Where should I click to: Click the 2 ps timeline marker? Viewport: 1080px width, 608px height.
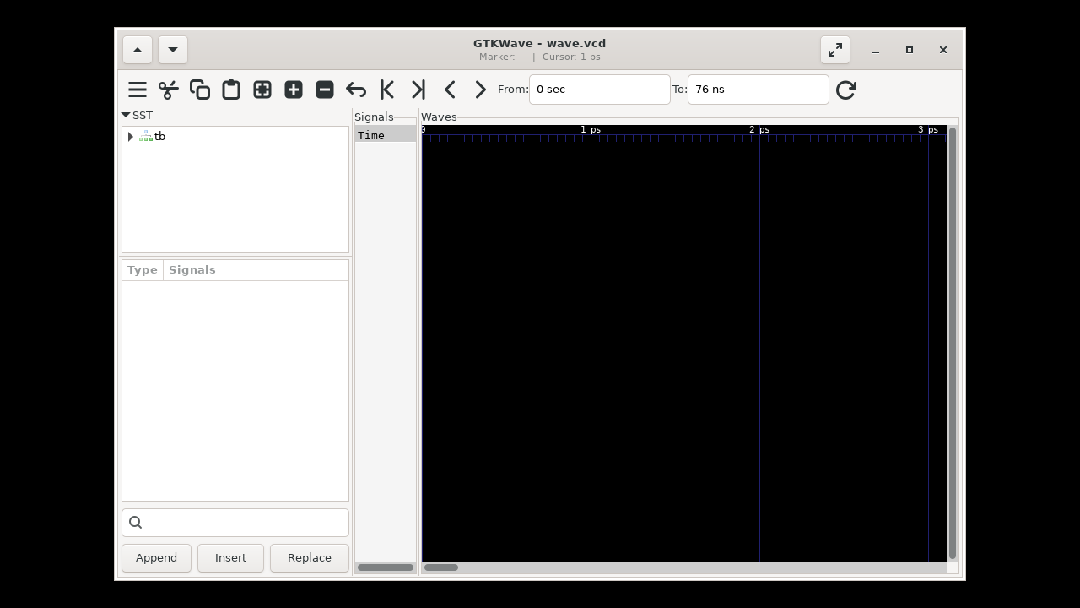click(x=759, y=130)
